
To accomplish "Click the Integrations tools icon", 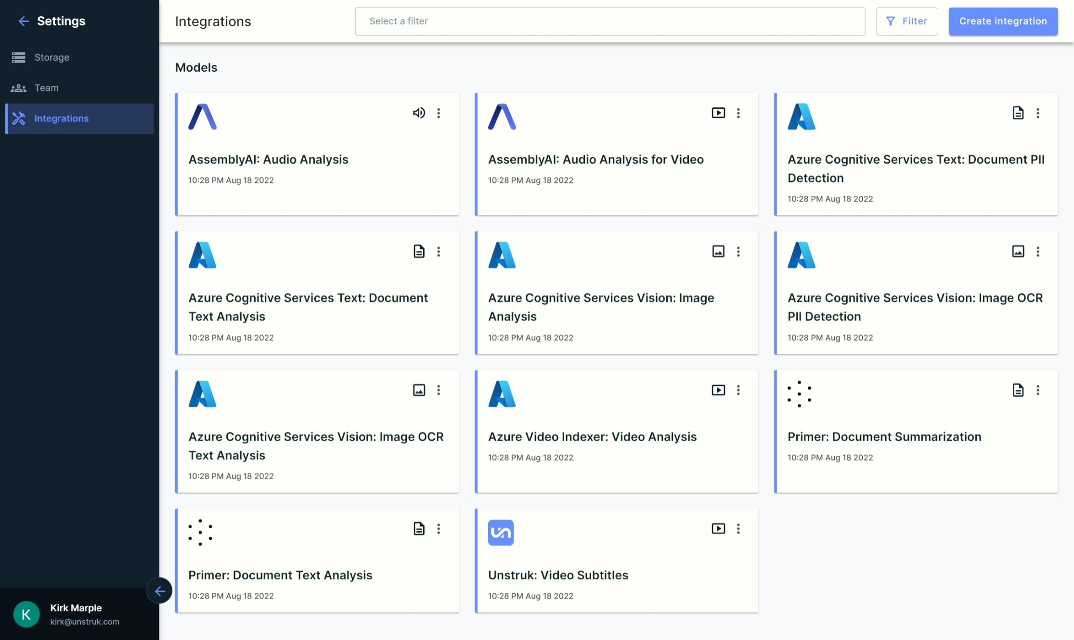I will pyautogui.click(x=19, y=118).
